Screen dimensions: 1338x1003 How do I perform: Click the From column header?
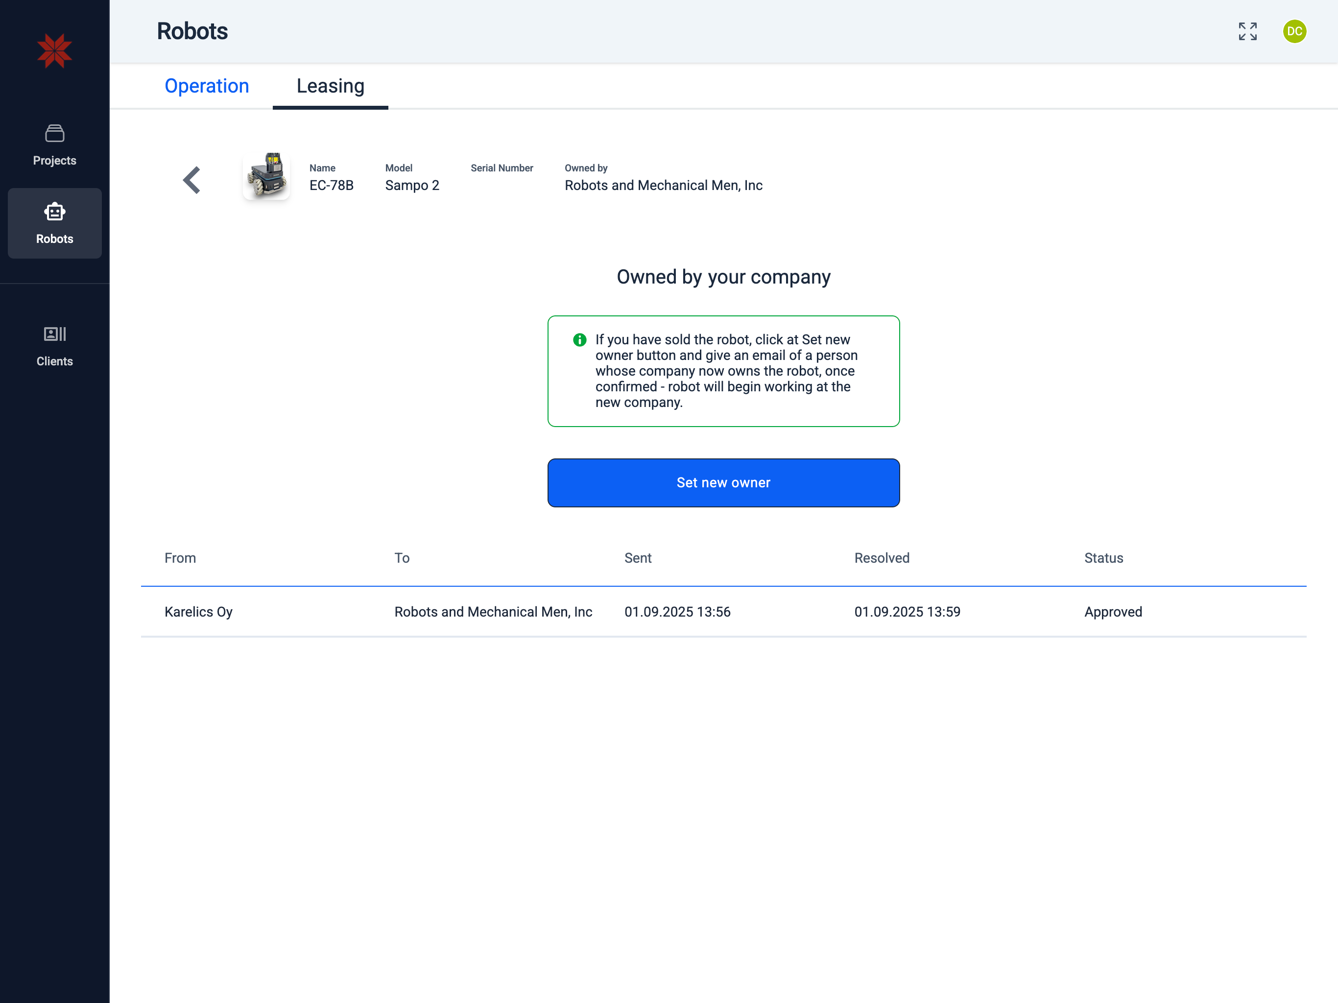pos(180,558)
